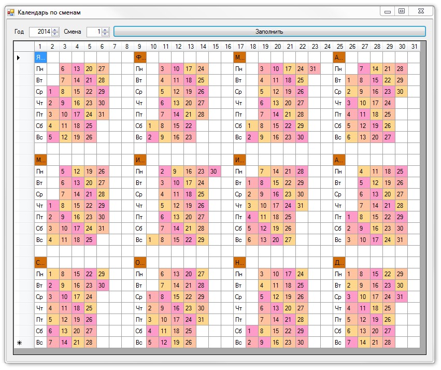Select day 30 in the April Ср row
441x370 pixels.
401,92
